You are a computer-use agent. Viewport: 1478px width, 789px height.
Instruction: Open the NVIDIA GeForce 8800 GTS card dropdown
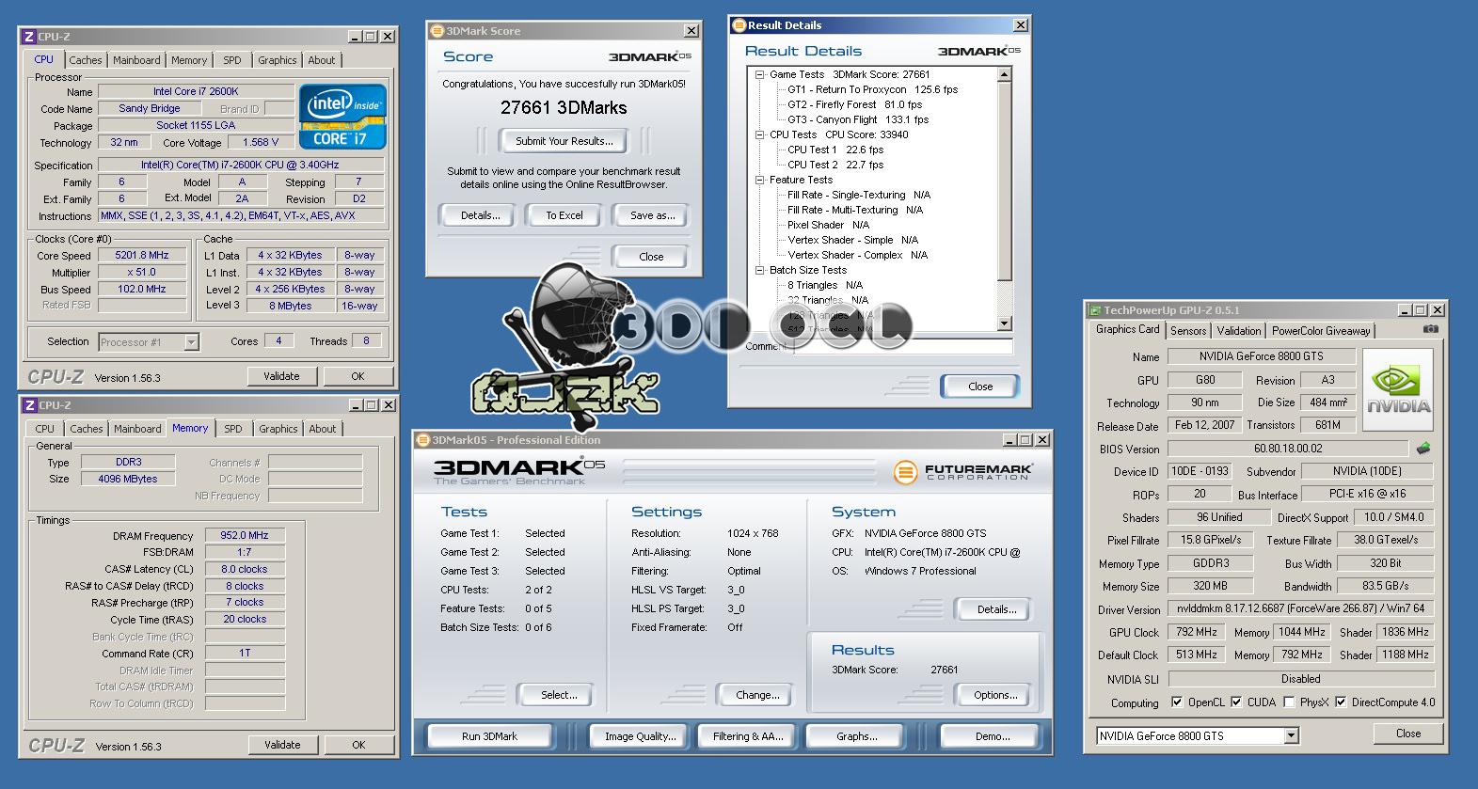coord(1291,735)
